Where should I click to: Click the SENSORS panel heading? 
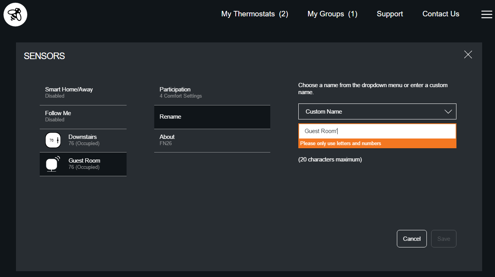tap(44, 56)
